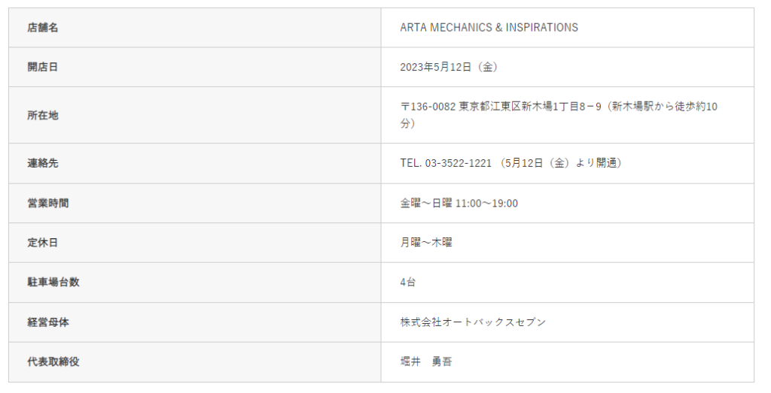This screenshot has width=771, height=393.
Task: Click the company name 株式会社オートバックスセブン
Action: tap(473, 322)
